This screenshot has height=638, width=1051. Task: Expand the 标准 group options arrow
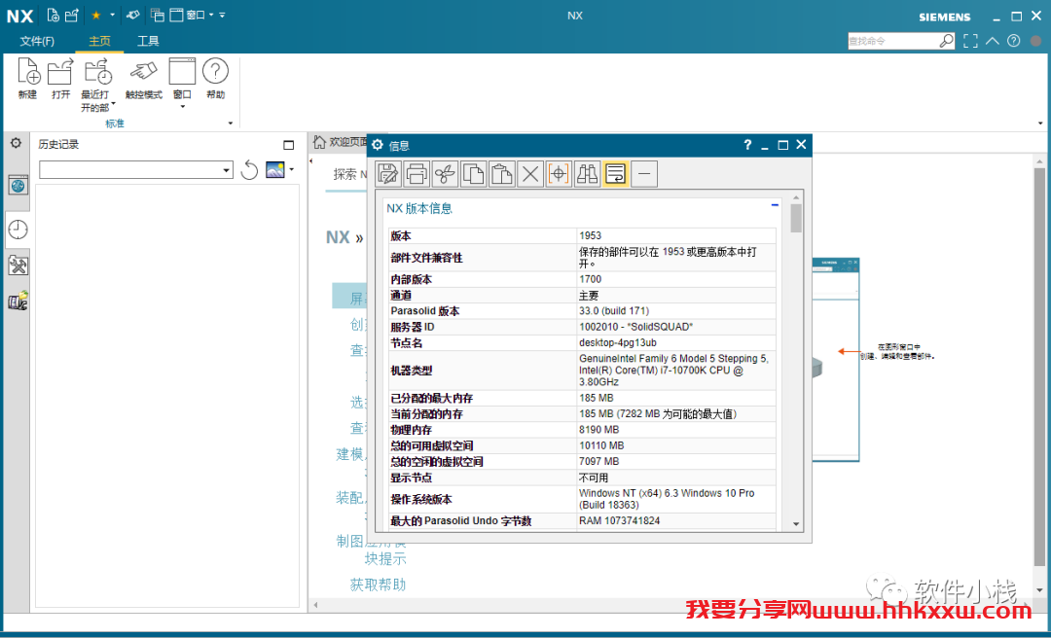[x=231, y=124]
